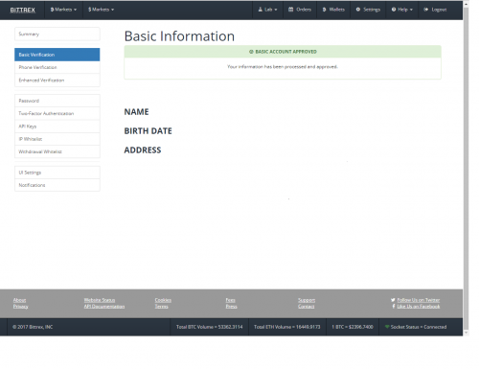Open the IP Whitelist page
This screenshot has width=479, height=369.
click(x=57, y=139)
